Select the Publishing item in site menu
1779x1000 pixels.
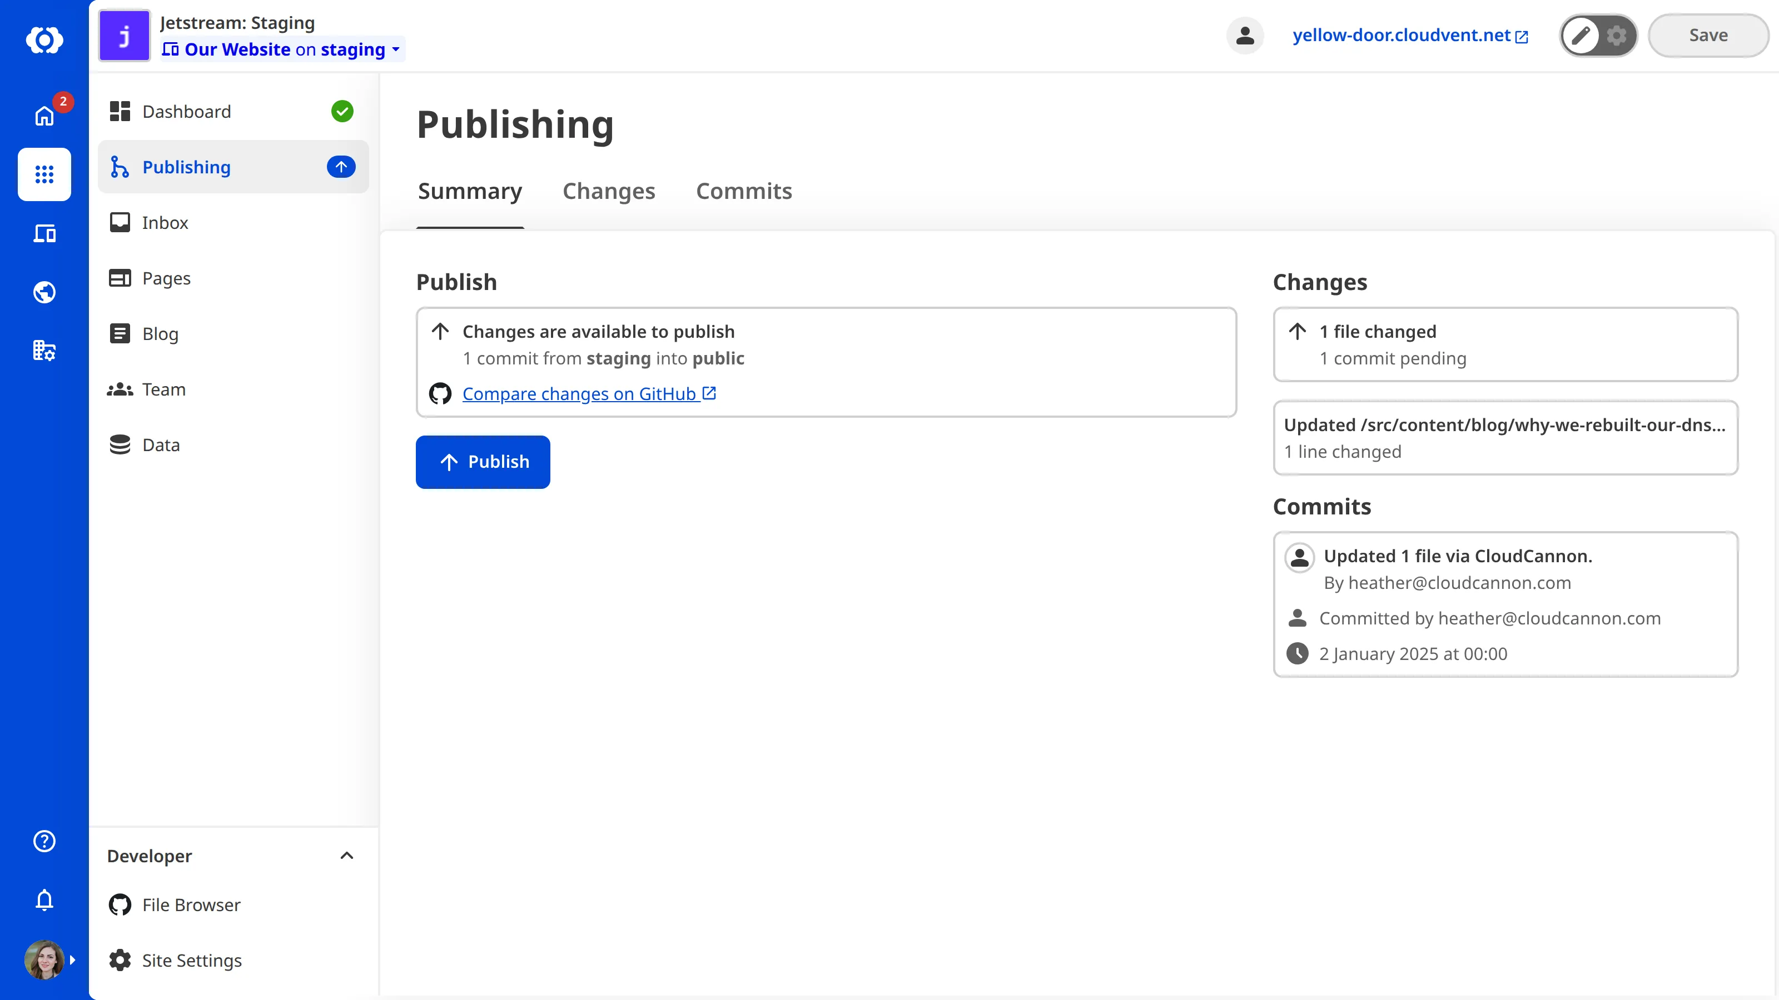click(x=233, y=167)
